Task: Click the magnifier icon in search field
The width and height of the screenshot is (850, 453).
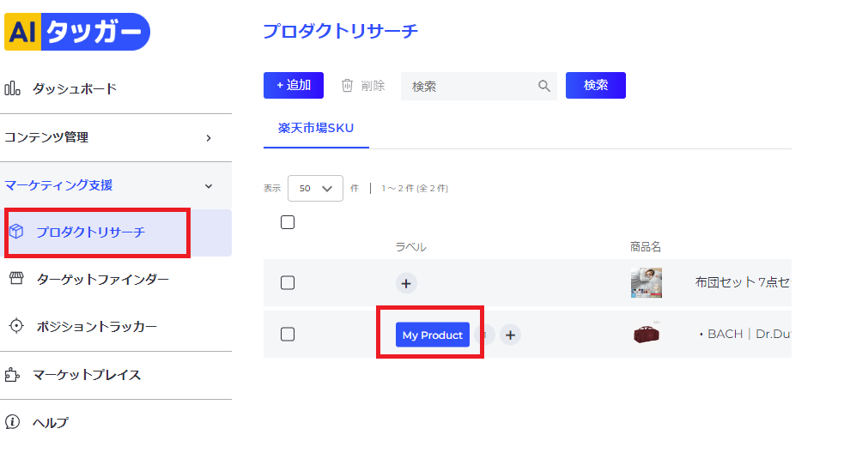Action: point(544,86)
